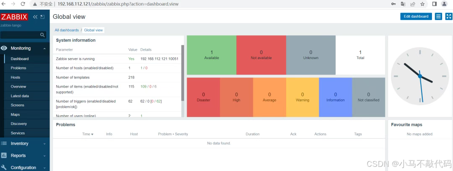Click the server address 192.168.112.121:10051

(159, 59)
